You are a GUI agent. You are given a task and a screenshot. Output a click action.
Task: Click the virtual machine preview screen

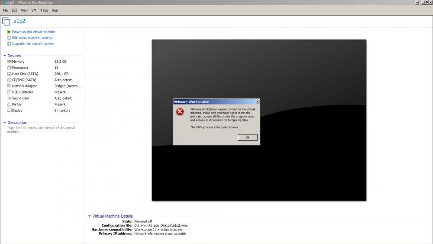(259, 120)
